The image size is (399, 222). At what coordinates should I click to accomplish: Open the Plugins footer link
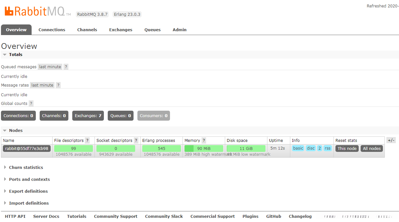tap(251, 217)
